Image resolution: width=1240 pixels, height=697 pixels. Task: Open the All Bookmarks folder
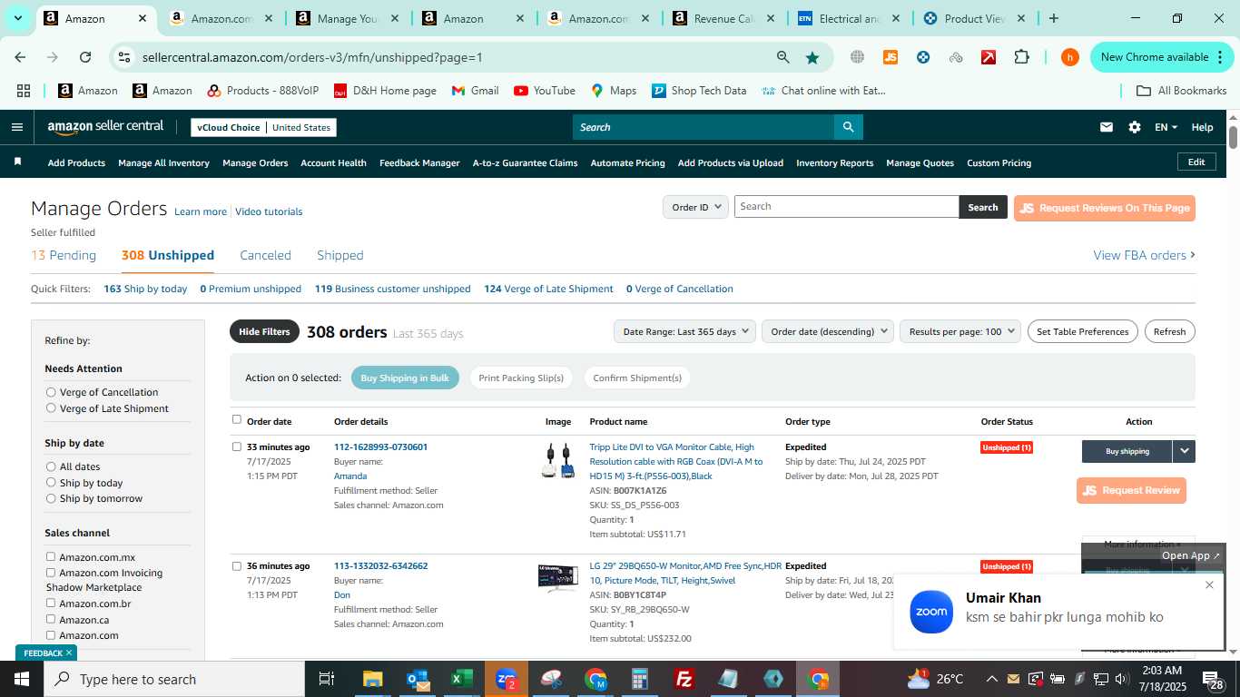point(1182,91)
